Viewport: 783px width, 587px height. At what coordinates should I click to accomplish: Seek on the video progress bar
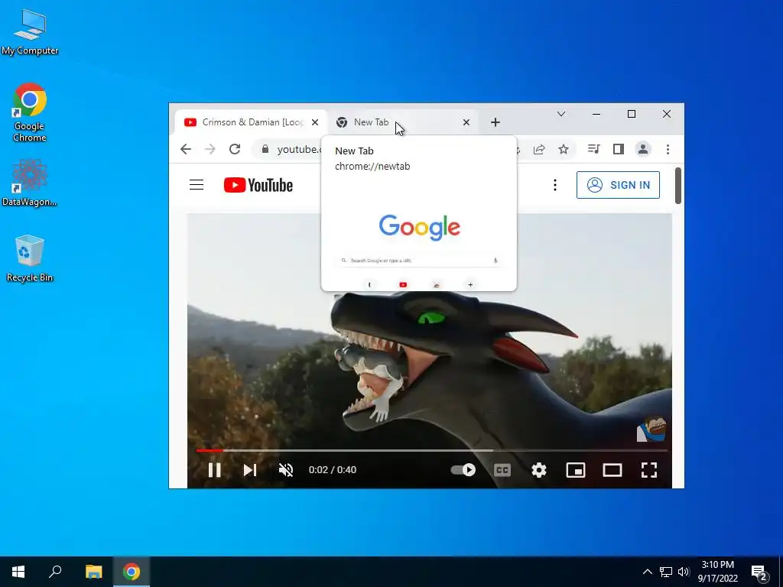click(431, 450)
